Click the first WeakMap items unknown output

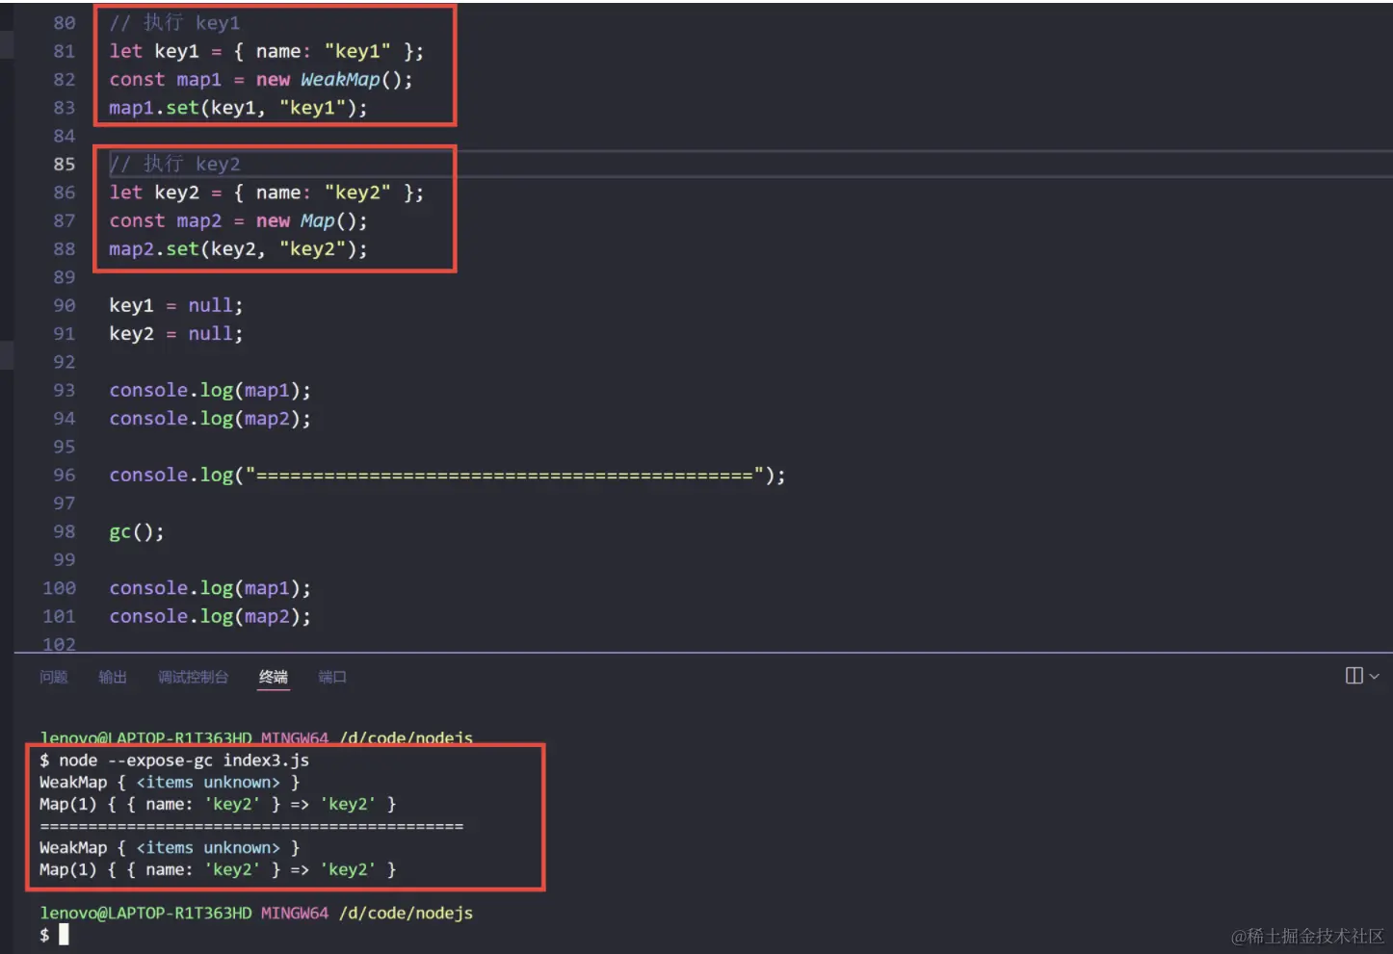(170, 782)
